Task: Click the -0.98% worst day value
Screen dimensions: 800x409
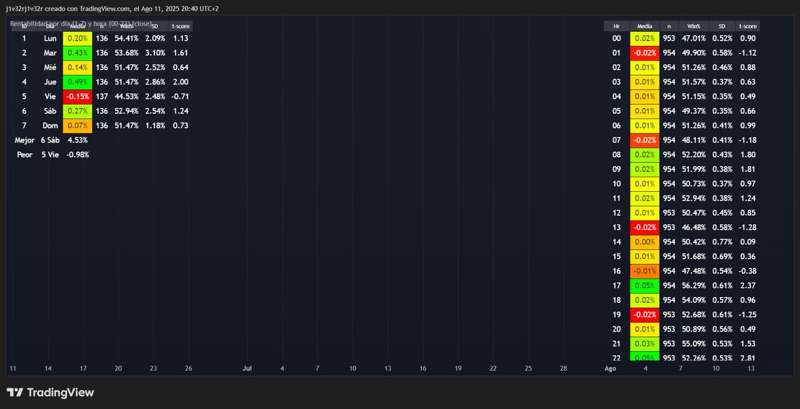Action: pos(77,155)
